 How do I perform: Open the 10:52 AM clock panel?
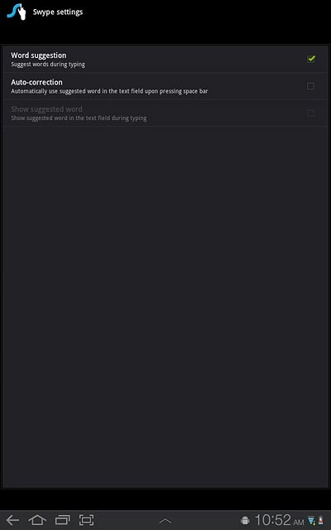(x=280, y=521)
